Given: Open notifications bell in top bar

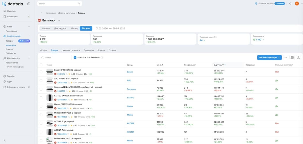Looking at the screenshot, I should click(290, 4).
